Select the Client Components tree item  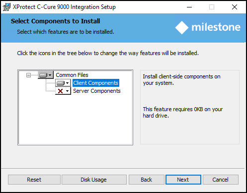click(x=96, y=83)
